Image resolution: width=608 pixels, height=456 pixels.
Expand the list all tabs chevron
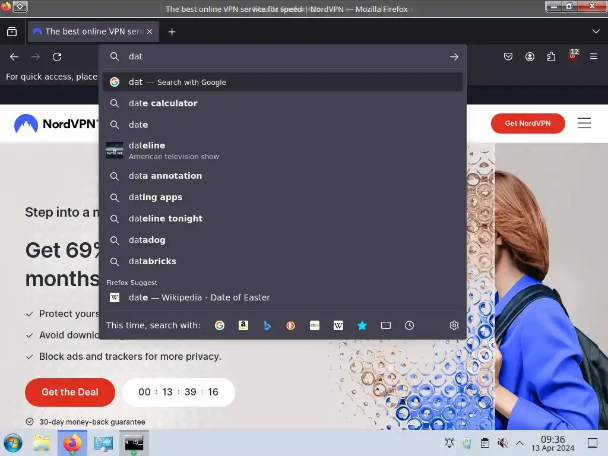coord(596,31)
